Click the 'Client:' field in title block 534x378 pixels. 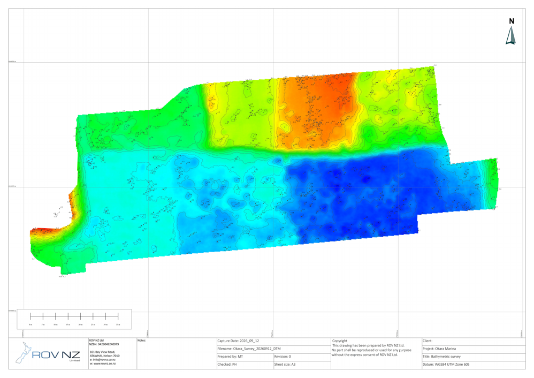pyautogui.click(x=474, y=342)
